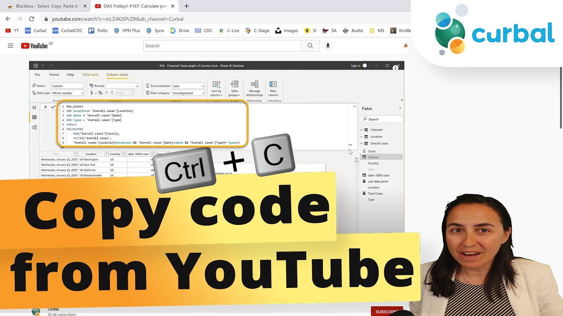Click the currency format dollar button

(91, 93)
